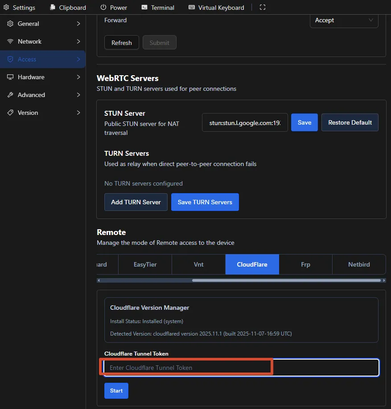Open the Forward policy Accept dropdown

(344, 20)
